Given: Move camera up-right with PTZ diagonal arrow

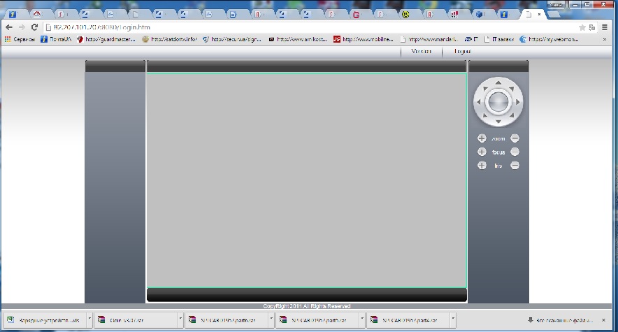Looking at the screenshot, I should 512,89.
